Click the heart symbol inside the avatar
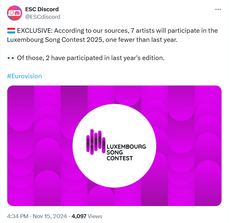Screen dimensions: 230x223 12,13
